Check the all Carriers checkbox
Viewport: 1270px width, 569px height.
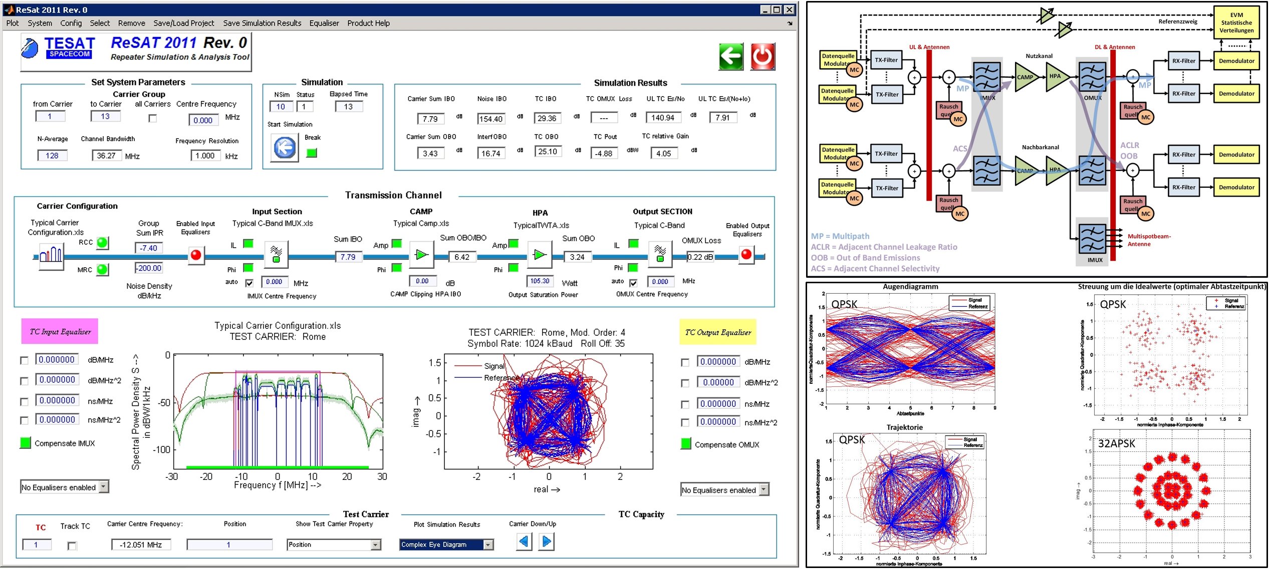[153, 119]
